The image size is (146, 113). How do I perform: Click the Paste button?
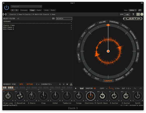(39, 10)
